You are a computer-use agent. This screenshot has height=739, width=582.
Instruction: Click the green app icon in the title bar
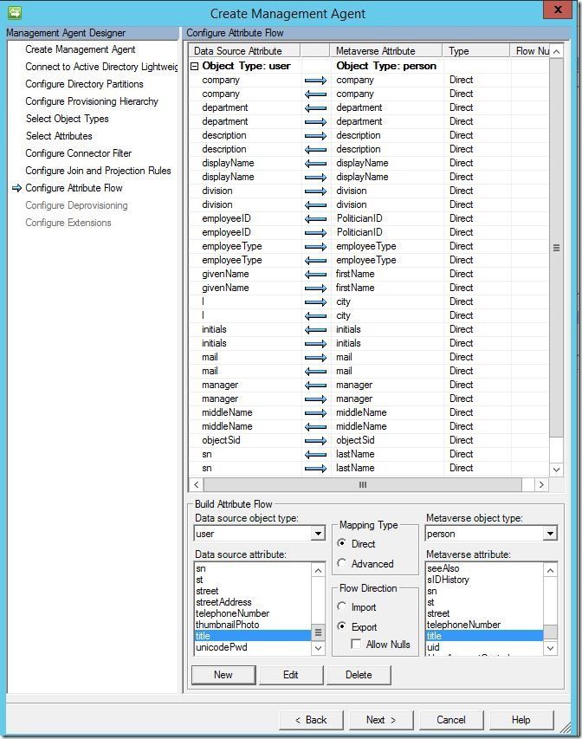click(x=15, y=12)
